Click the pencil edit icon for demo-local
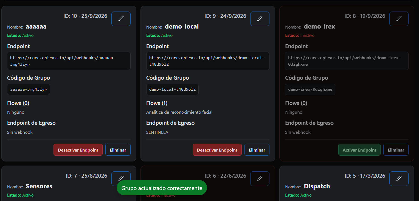This screenshot has width=419, height=201. 260,19
